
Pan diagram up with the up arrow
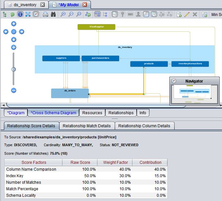coord(14,24)
